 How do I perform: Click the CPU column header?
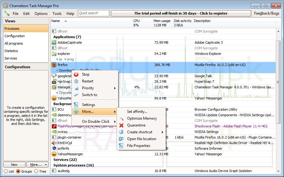coord(143,23)
